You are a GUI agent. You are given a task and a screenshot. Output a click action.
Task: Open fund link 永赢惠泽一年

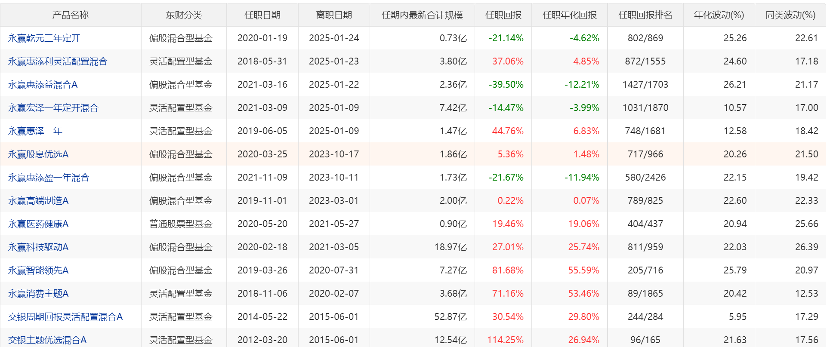click(x=35, y=131)
